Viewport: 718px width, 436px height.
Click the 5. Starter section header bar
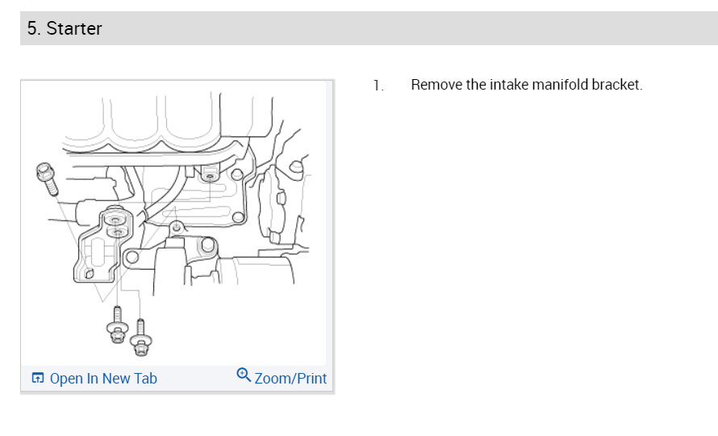pos(369,28)
